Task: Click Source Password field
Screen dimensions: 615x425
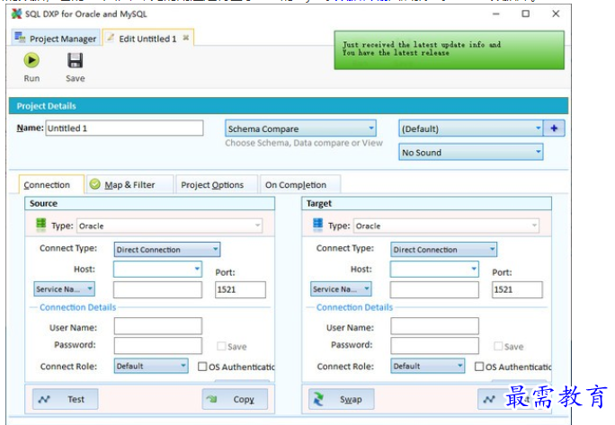Action: pos(158,345)
